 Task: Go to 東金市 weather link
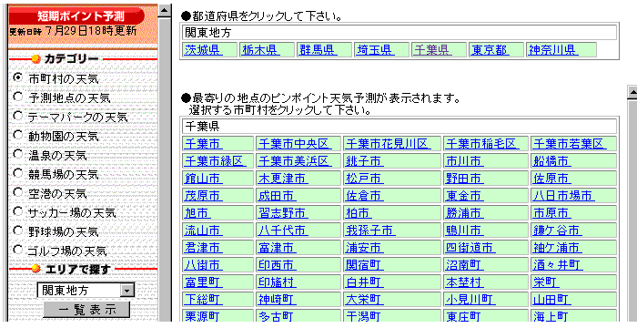pos(464,196)
